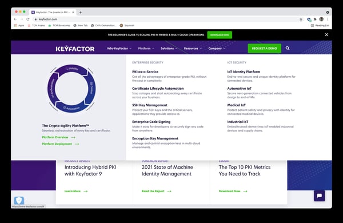Screen dimensions: 343x223
Task: Open Enterprise Code Signing menu item
Action: [151, 122]
